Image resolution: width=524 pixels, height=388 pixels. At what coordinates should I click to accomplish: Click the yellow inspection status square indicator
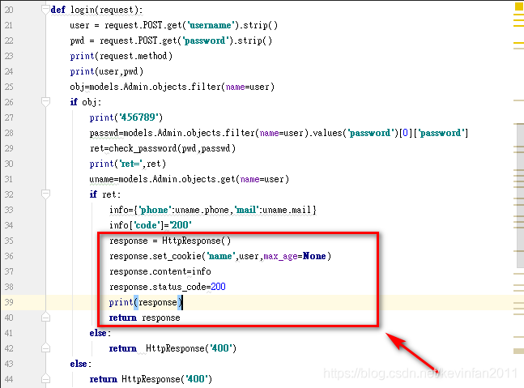519,7
